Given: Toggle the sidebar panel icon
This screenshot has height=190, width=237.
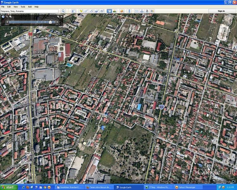Looking at the screenshot, I should [x=73, y=11].
